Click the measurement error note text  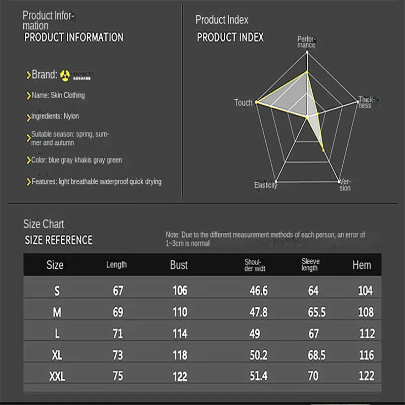tap(265, 239)
